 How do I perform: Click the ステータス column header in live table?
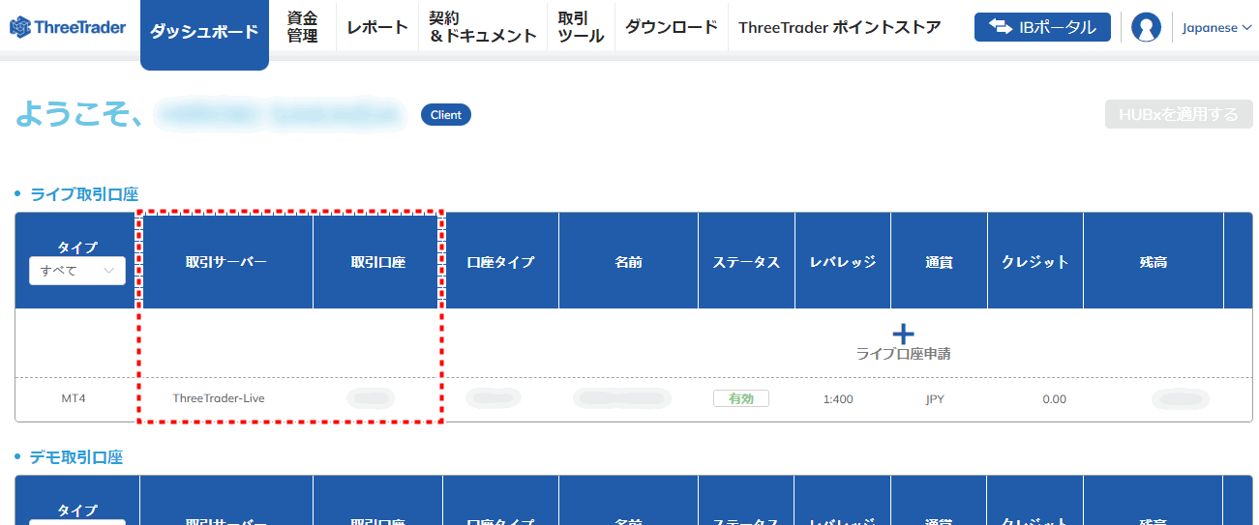pos(746,262)
